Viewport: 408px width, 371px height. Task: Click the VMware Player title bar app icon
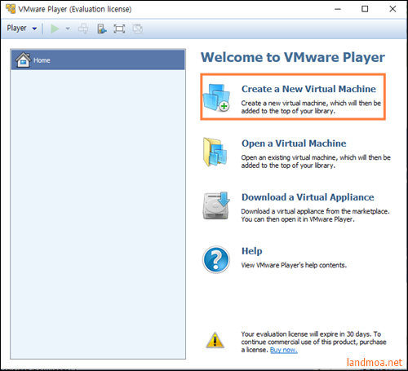(11, 9)
